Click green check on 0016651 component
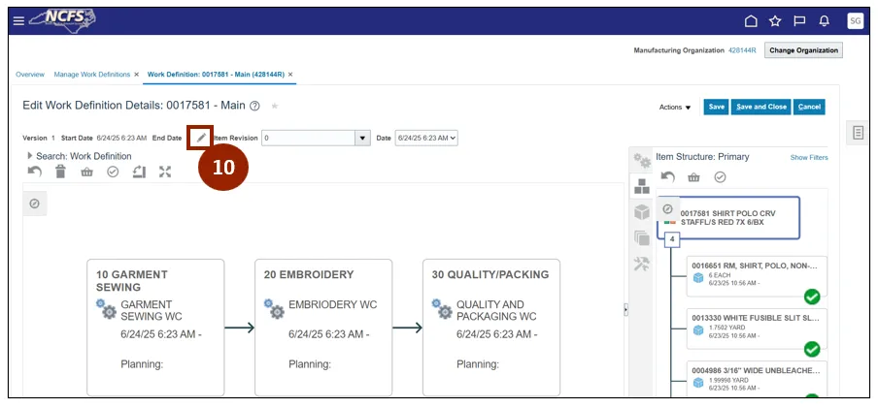Viewport: 878px width, 407px height. (812, 297)
